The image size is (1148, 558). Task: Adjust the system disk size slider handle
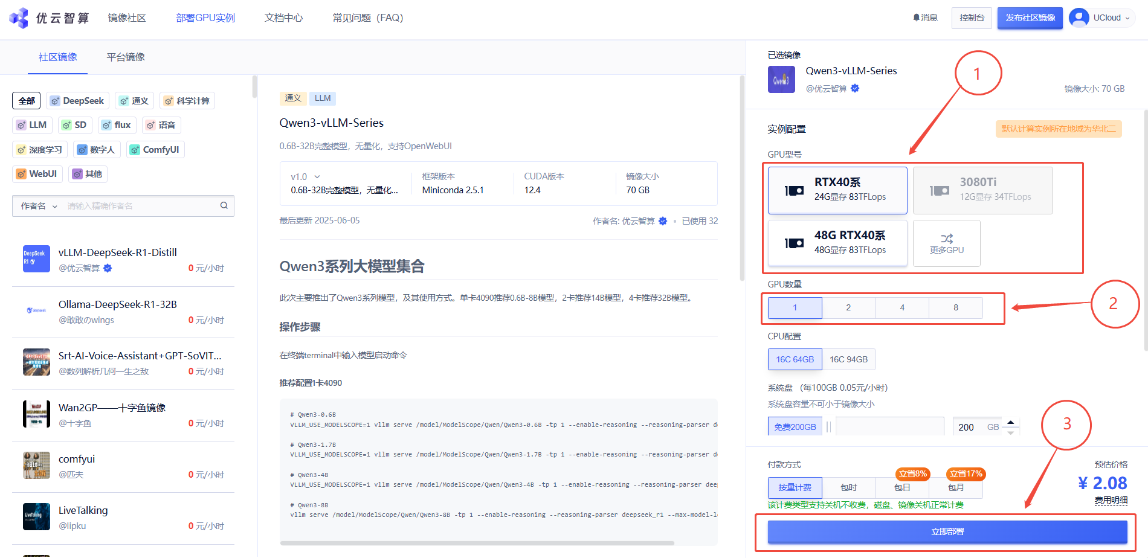click(x=829, y=427)
